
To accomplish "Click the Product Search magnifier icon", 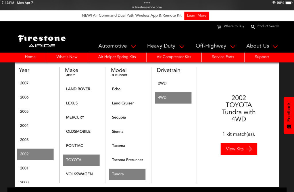I will (x=253, y=27).
